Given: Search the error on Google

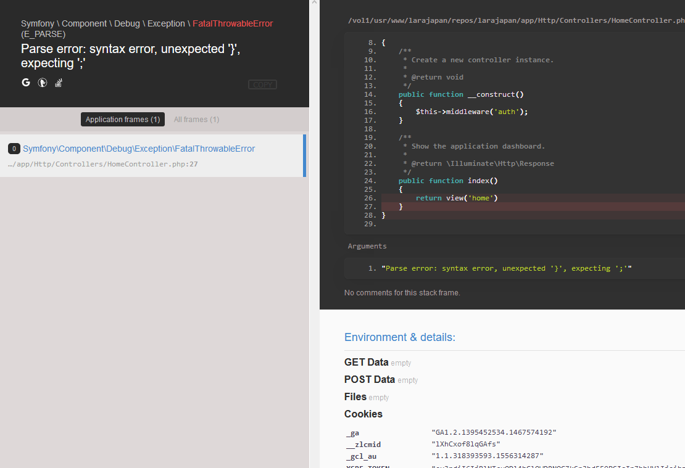Looking at the screenshot, I should [x=26, y=83].
